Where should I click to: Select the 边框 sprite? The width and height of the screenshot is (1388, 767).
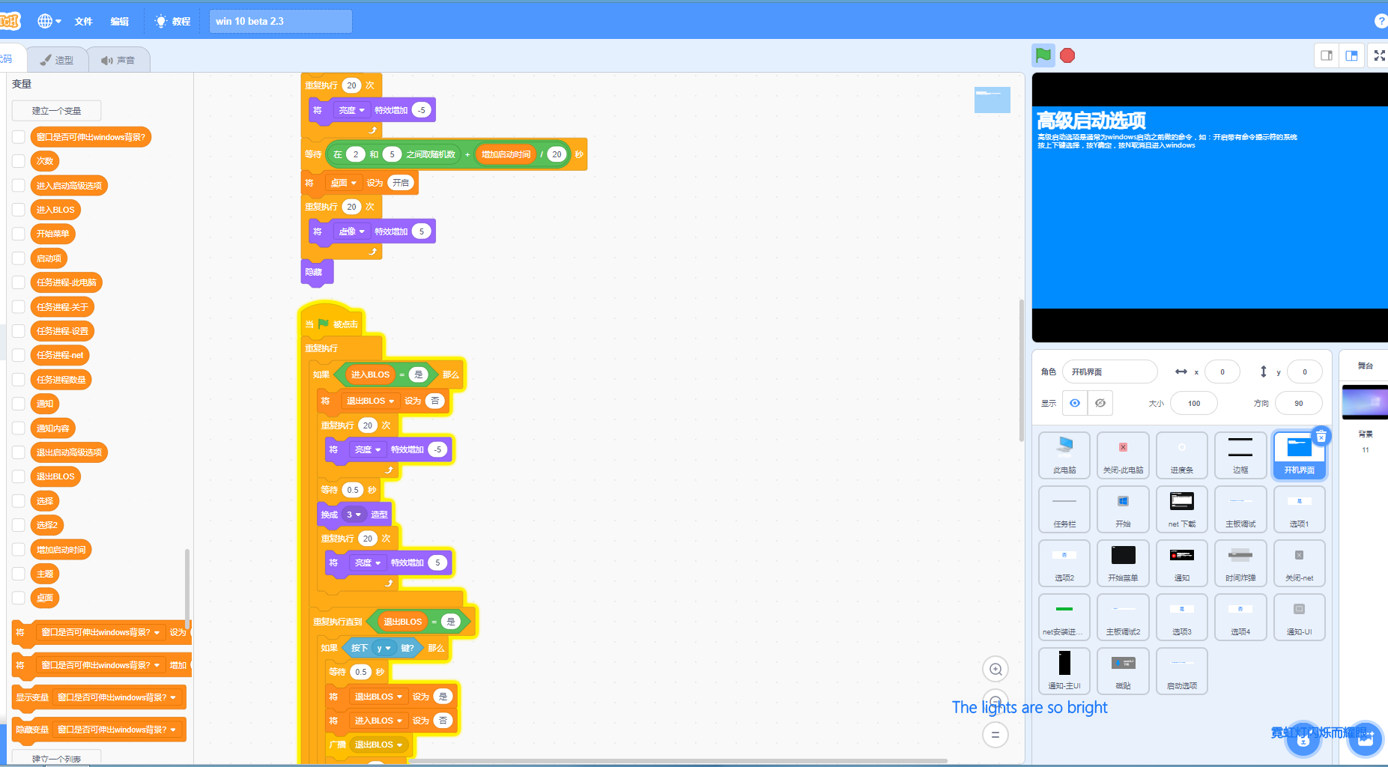tap(1240, 455)
